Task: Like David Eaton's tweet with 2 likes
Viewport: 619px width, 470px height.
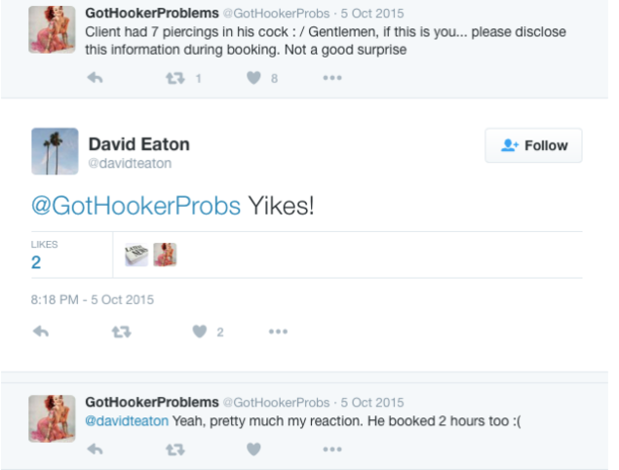Action: (200, 332)
